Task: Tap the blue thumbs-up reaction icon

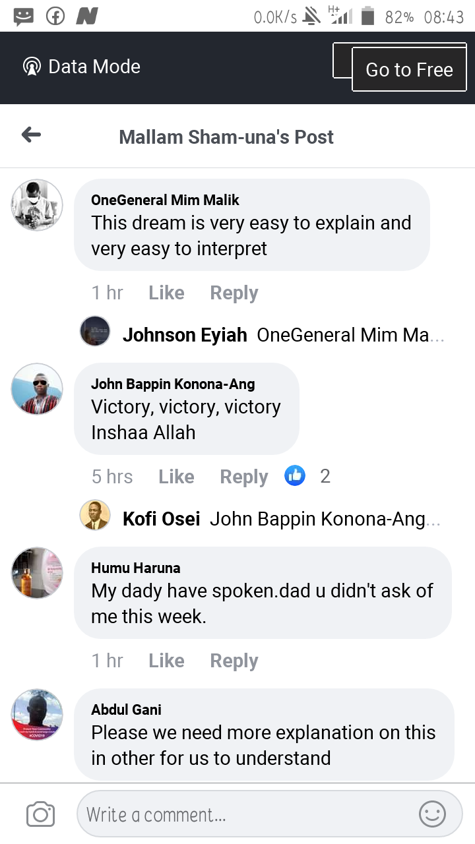Action: [x=295, y=475]
